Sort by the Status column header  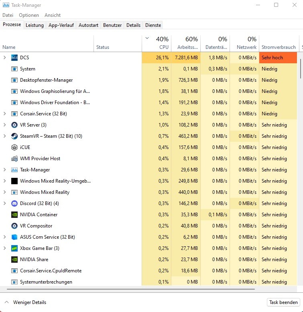click(x=118, y=43)
